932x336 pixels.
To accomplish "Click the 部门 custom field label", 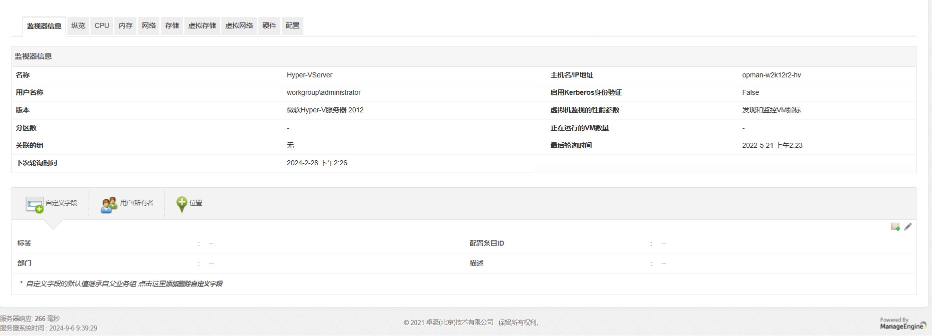I will point(24,263).
